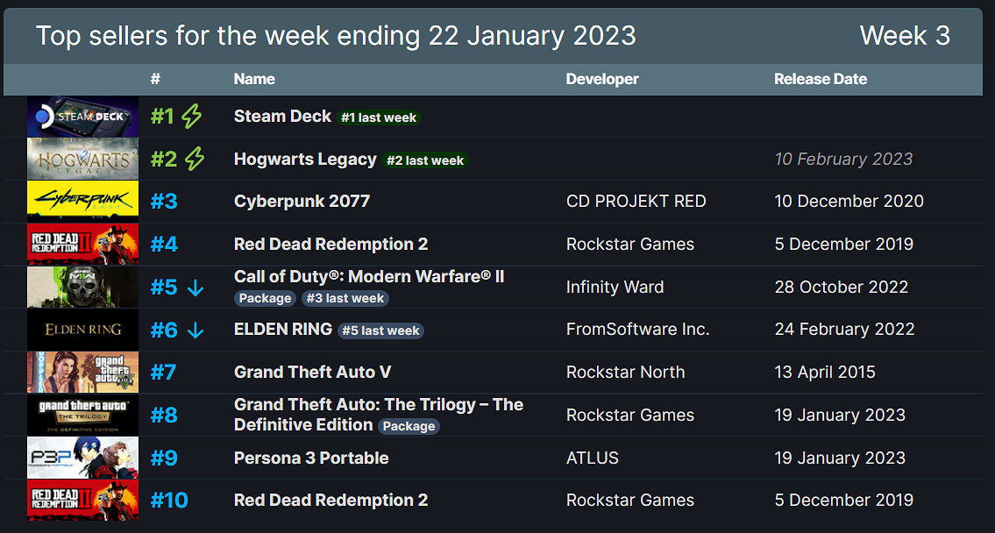Click the Grand Theft Auto V title
Image resolution: width=995 pixels, height=533 pixels.
312,372
